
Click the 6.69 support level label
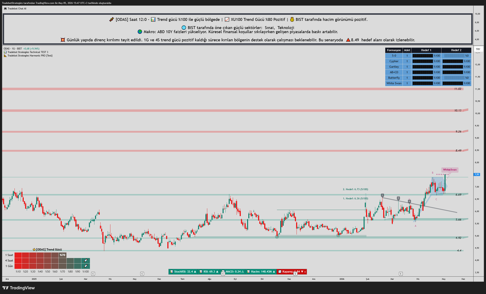coord(458,195)
